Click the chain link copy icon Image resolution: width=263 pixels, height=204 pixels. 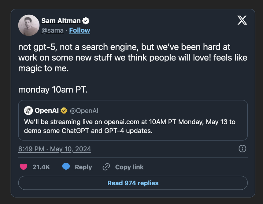106,167
